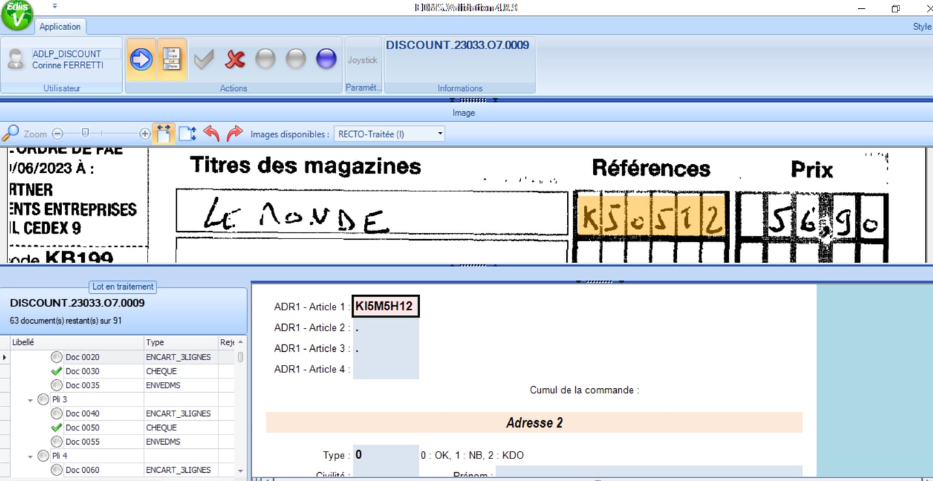Click the ADR1 - Article 3 input field
Viewport: 933px width, 481px height.
[385, 348]
